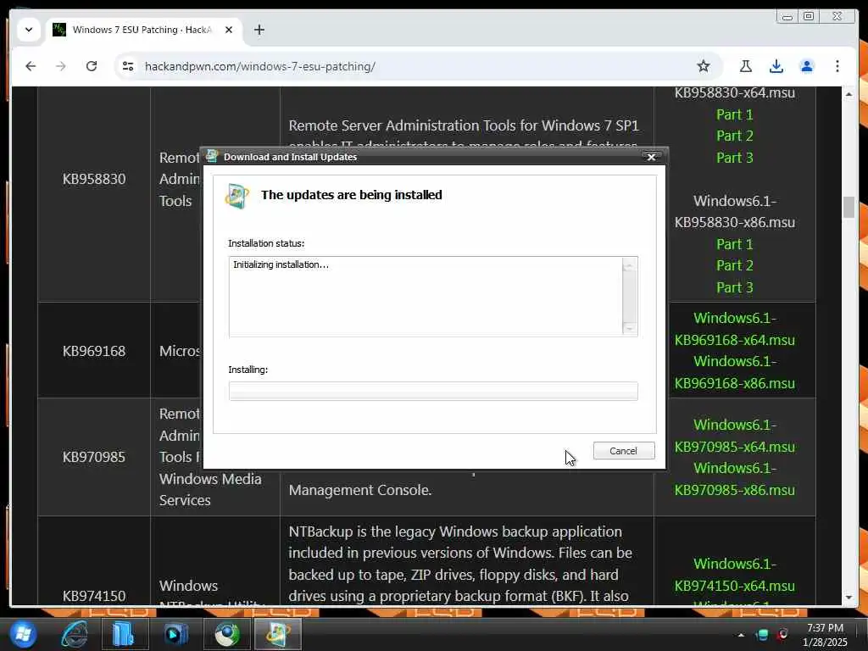Open Internet Explorer from taskbar
This screenshot has width=868, height=651.
[x=75, y=634]
